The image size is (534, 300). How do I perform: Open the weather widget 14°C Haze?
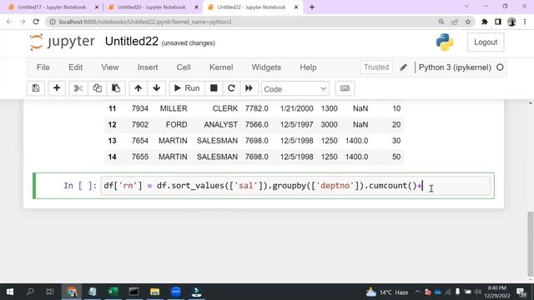386,292
